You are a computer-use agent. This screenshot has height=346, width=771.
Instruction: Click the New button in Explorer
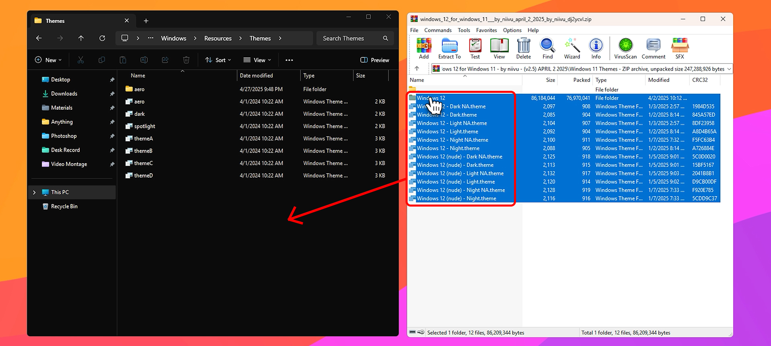48,60
